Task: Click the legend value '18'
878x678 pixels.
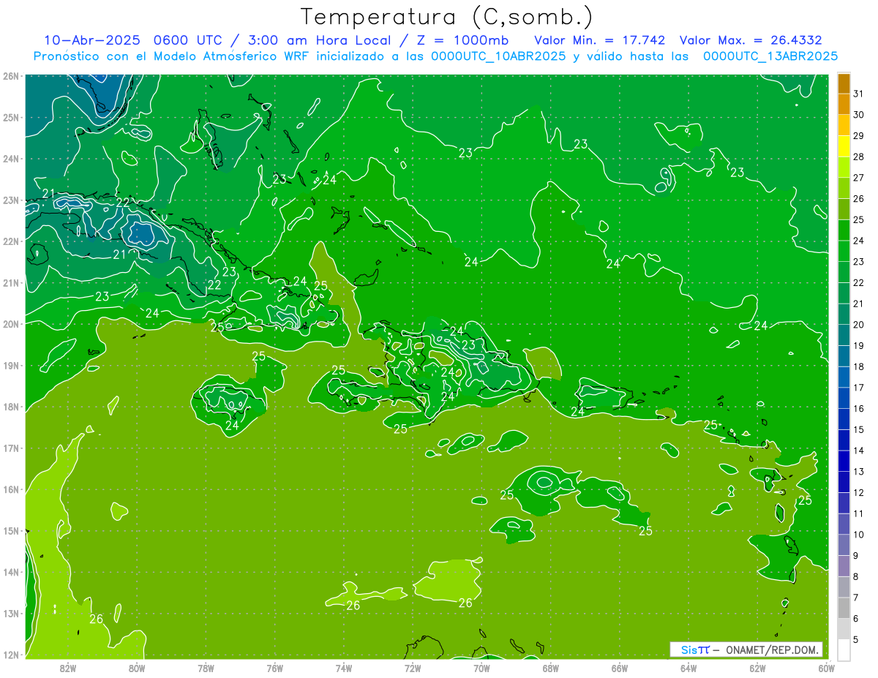Action: [859, 366]
